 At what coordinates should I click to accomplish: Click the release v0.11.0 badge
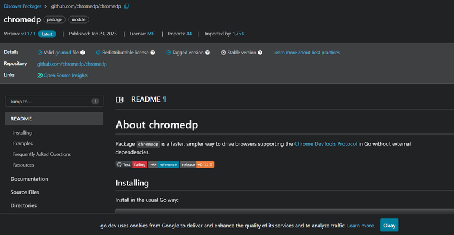coord(197,165)
